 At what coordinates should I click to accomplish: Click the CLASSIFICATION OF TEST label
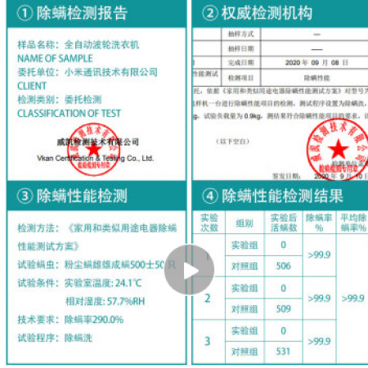coord(69,113)
